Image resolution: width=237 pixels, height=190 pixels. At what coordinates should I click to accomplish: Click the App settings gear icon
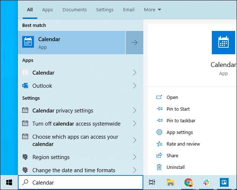pos(159,132)
